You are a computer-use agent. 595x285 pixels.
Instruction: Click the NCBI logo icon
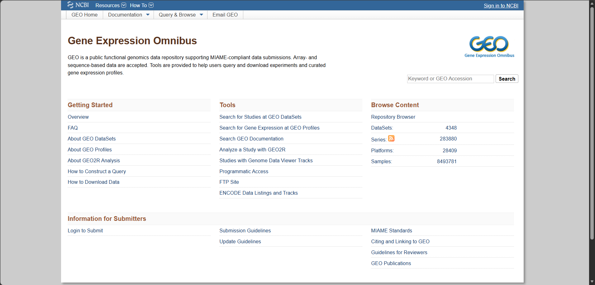pos(78,5)
